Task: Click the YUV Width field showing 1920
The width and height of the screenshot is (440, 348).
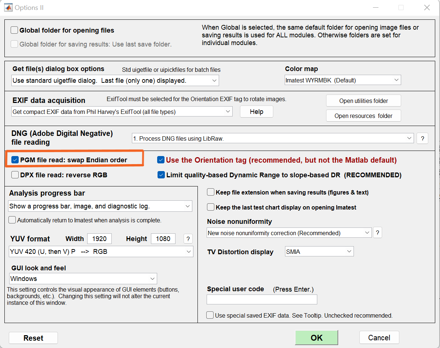Action: click(99, 239)
